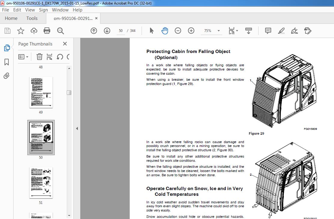334x219 pixels.
Task: Zoom out with minus button
Action: tap(178, 31)
